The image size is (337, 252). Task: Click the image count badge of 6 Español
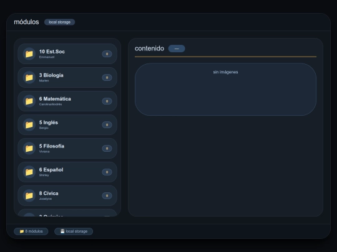point(107,172)
